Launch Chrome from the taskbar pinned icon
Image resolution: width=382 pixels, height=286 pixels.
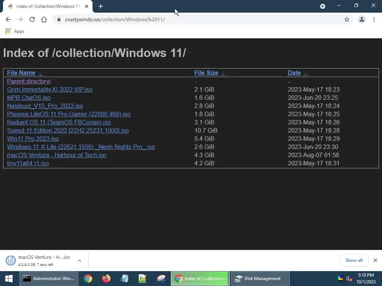(88, 279)
